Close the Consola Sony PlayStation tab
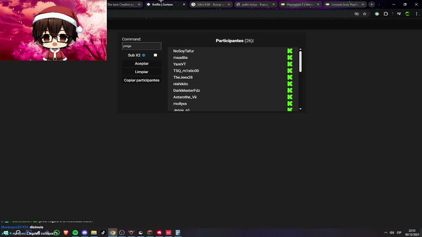The height and width of the screenshot is (237, 422). coord(363,5)
